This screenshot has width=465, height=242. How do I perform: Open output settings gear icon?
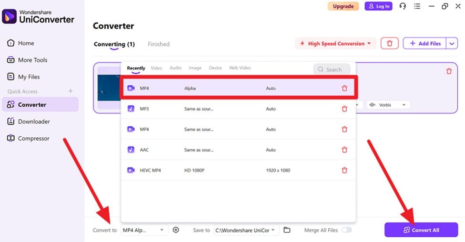(176, 230)
